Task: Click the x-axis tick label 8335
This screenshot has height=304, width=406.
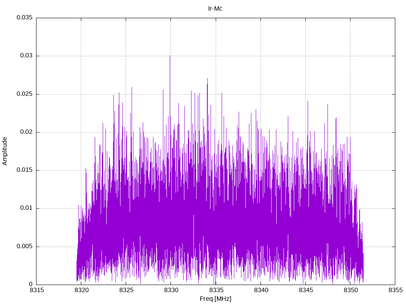Action: (x=216, y=290)
